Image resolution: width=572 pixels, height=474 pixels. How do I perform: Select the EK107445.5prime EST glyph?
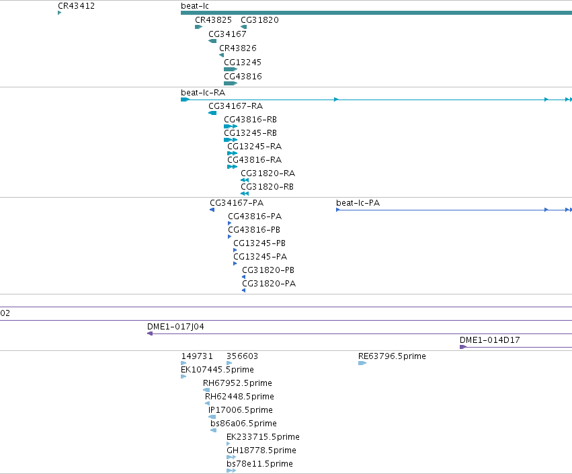[x=183, y=377]
